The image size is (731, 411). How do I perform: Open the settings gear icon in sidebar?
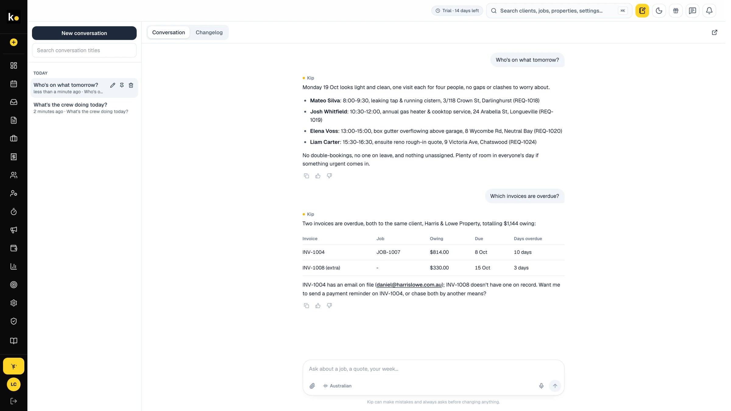[14, 303]
